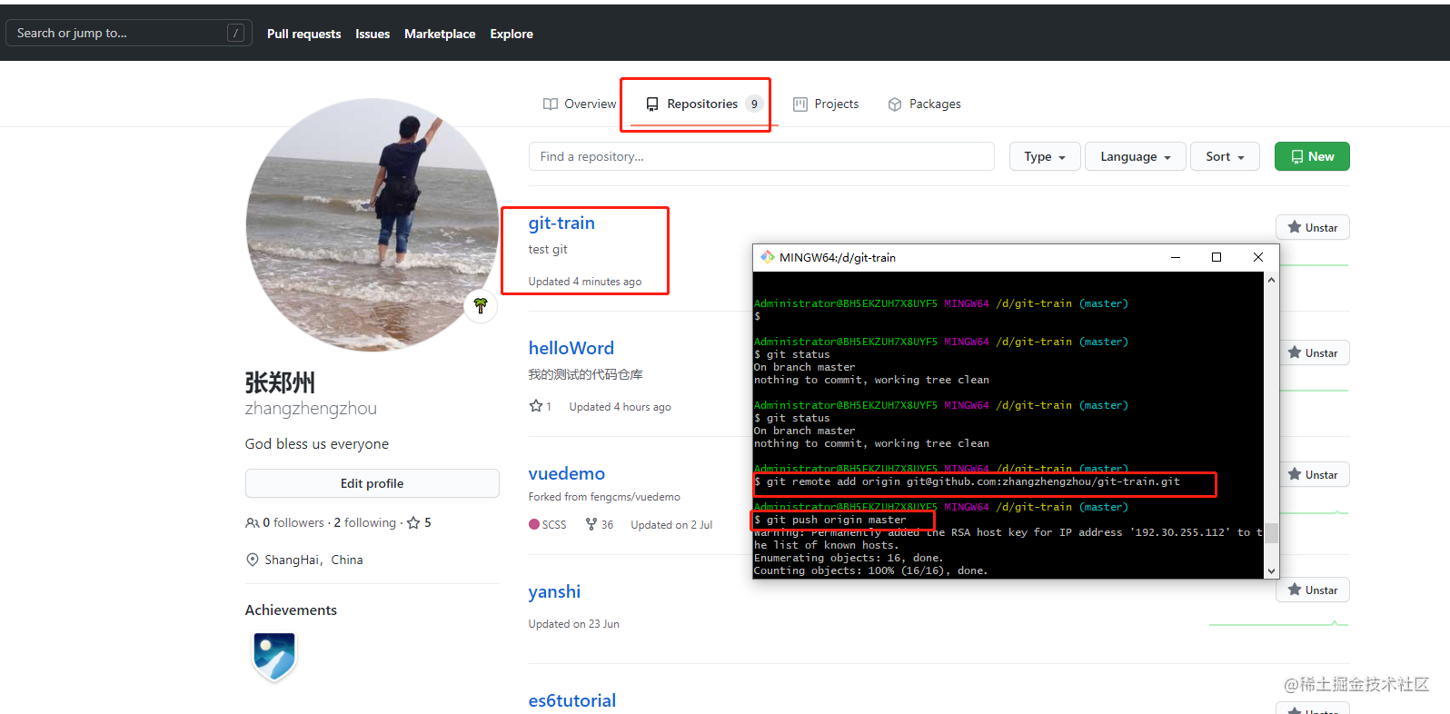
Task: Click the terminal scrollbar up arrow
Action: [x=1272, y=280]
